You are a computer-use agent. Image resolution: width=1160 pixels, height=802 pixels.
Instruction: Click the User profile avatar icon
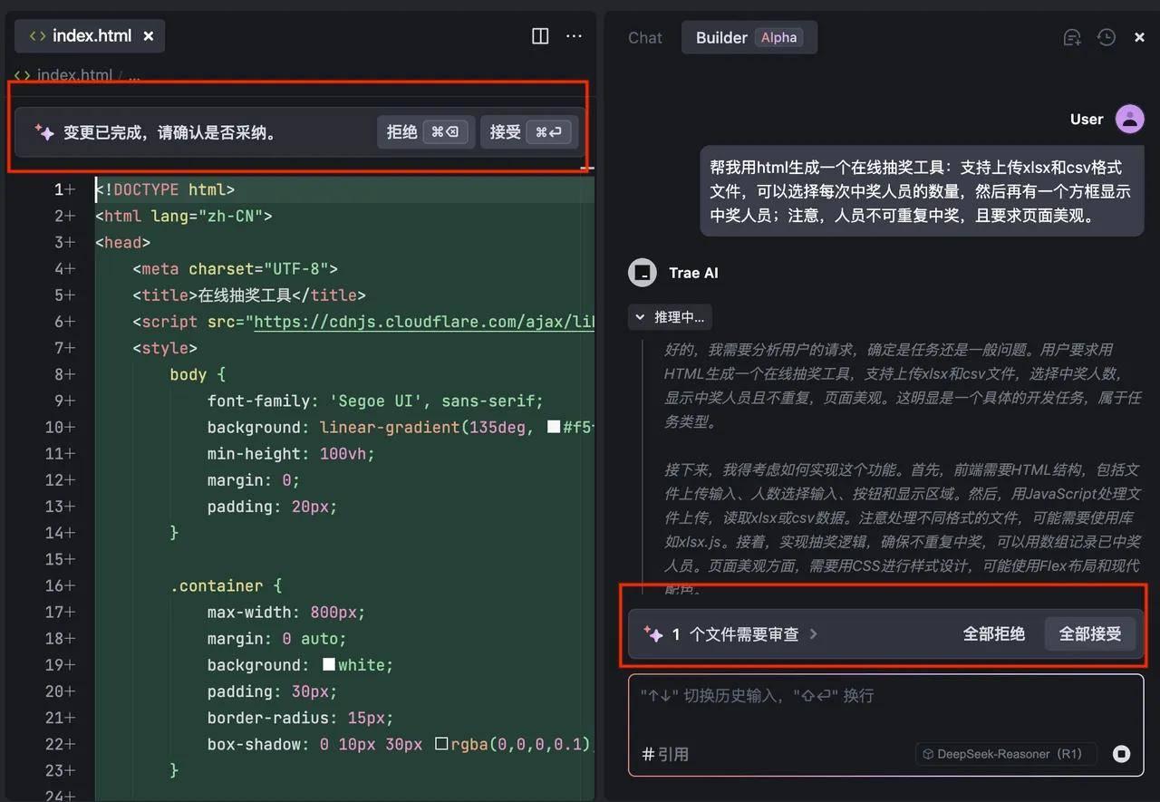click(1129, 119)
